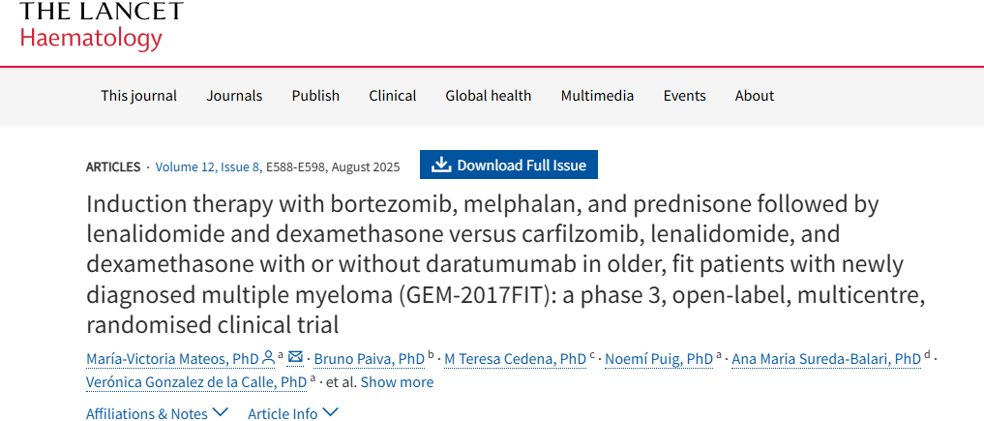Click the Download Full Issue button

pyautogui.click(x=509, y=165)
